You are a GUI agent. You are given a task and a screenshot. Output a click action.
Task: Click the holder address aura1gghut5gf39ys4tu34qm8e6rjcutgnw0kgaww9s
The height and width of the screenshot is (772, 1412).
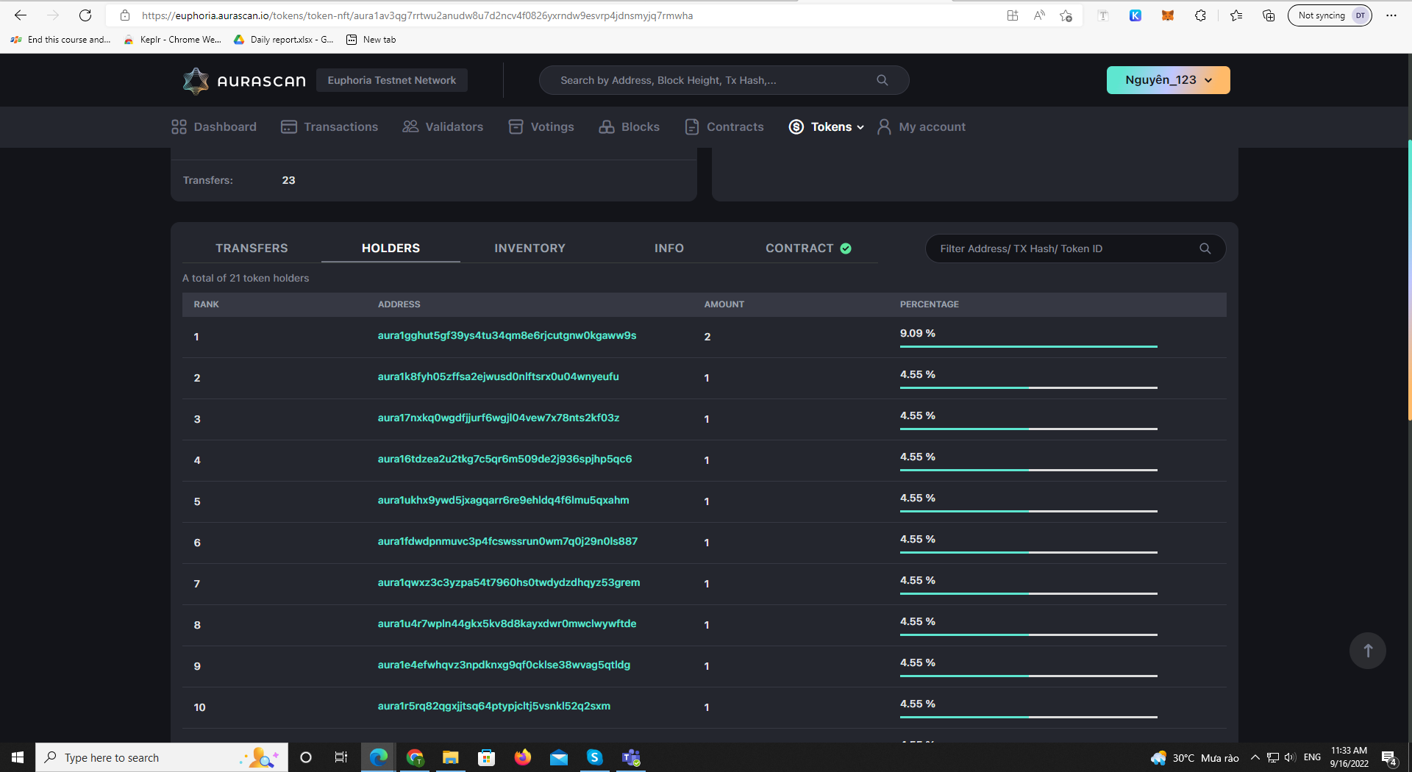pyautogui.click(x=506, y=336)
